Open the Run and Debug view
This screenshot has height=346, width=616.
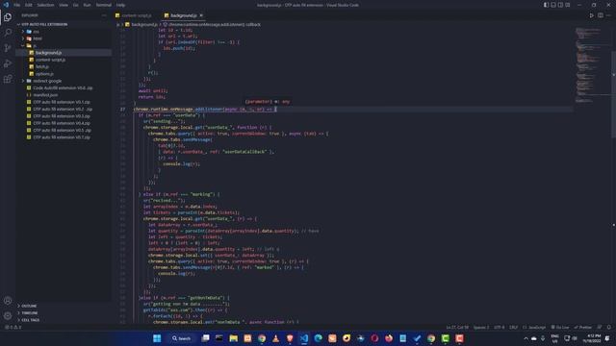(8, 63)
